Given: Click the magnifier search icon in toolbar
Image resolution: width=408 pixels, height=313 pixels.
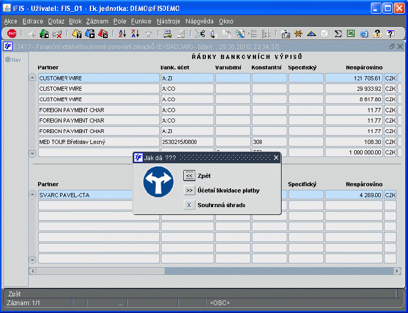Looking at the screenshot, I should click(240, 33).
